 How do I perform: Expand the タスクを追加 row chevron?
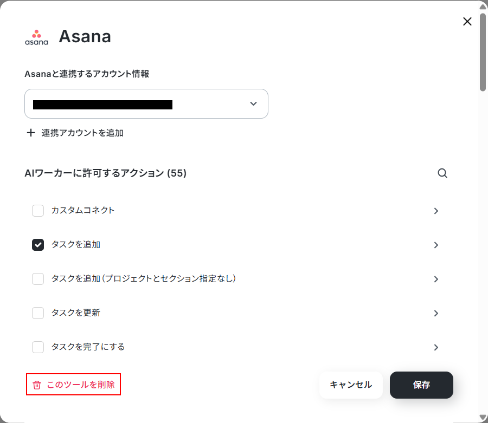[x=436, y=245]
